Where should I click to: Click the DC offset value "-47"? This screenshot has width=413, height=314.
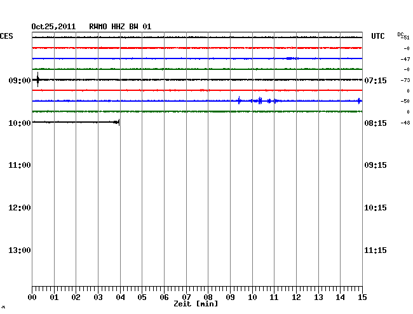[405, 59]
